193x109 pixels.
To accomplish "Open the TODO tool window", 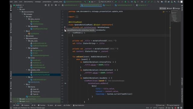I will click(x=16, y=105).
